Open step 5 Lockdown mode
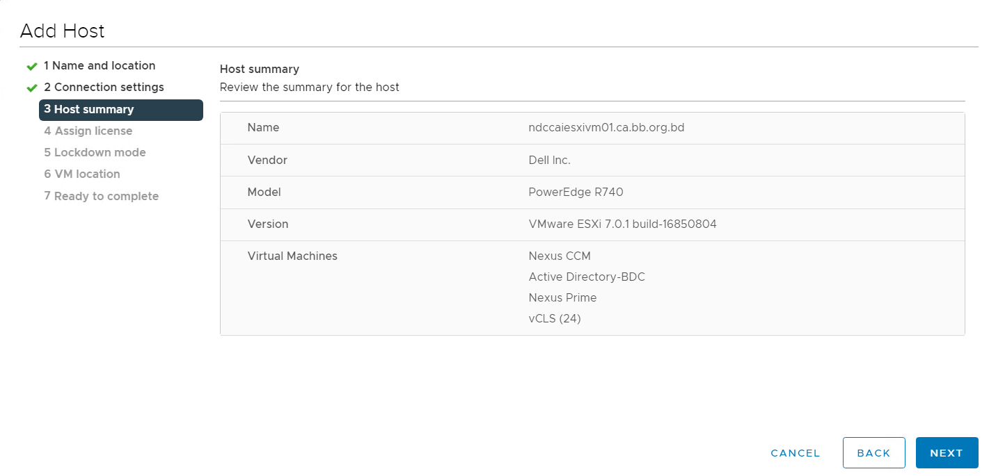This screenshot has height=476, width=989. coord(95,153)
